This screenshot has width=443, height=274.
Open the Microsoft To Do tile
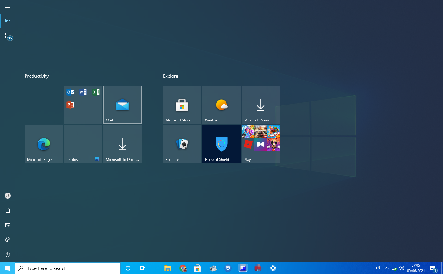tap(122, 144)
